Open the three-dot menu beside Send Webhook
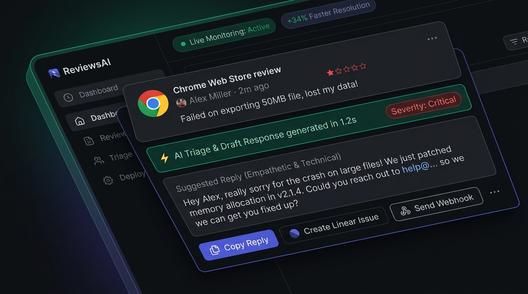Image resolution: width=528 pixels, height=294 pixels. (495, 192)
